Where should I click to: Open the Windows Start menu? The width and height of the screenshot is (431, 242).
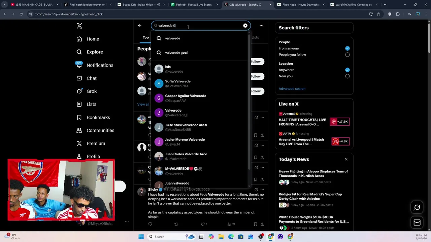pos(141,237)
